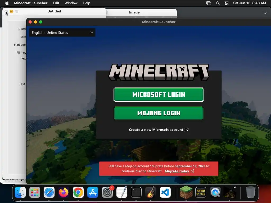This screenshot has width=271, height=203.
Task: Close the Minecraft Launcher window
Action: (30, 22)
